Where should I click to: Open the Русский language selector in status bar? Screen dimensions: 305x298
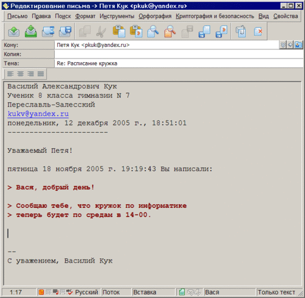(87, 292)
